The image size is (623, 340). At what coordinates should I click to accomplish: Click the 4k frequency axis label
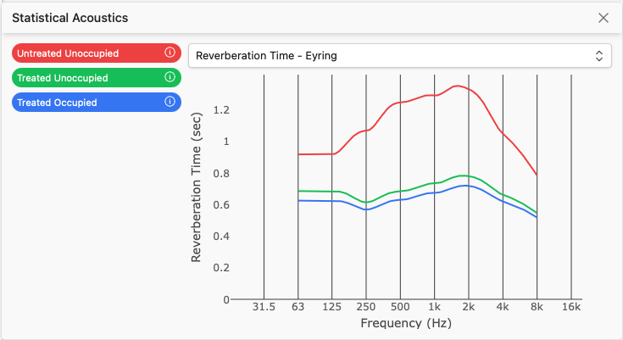503,308
